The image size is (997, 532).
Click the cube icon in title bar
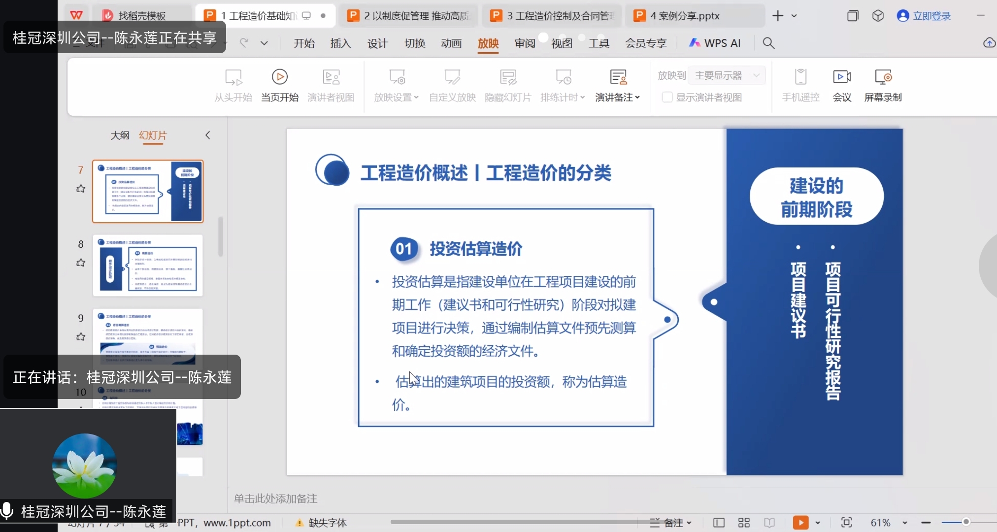878,16
